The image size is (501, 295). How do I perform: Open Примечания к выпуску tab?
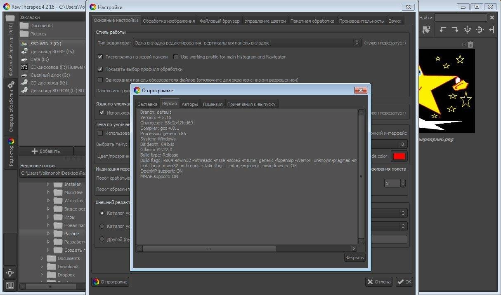click(251, 104)
